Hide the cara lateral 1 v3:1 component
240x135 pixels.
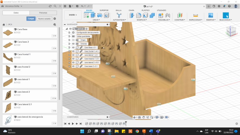(73, 55)
